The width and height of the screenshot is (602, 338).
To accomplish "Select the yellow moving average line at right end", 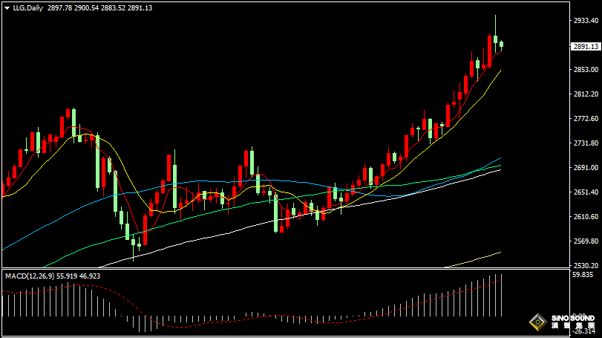I will pyautogui.click(x=499, y=71).
